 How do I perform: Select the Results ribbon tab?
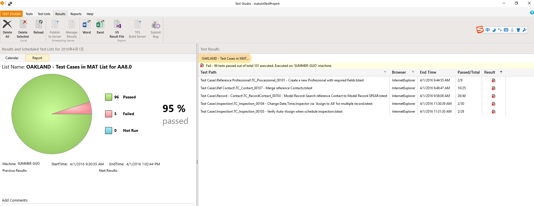(x=60, y=14)
